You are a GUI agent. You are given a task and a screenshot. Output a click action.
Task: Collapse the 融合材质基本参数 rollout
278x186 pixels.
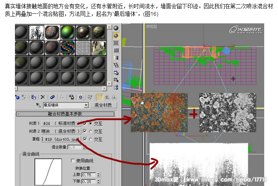[x=65, y=114]
